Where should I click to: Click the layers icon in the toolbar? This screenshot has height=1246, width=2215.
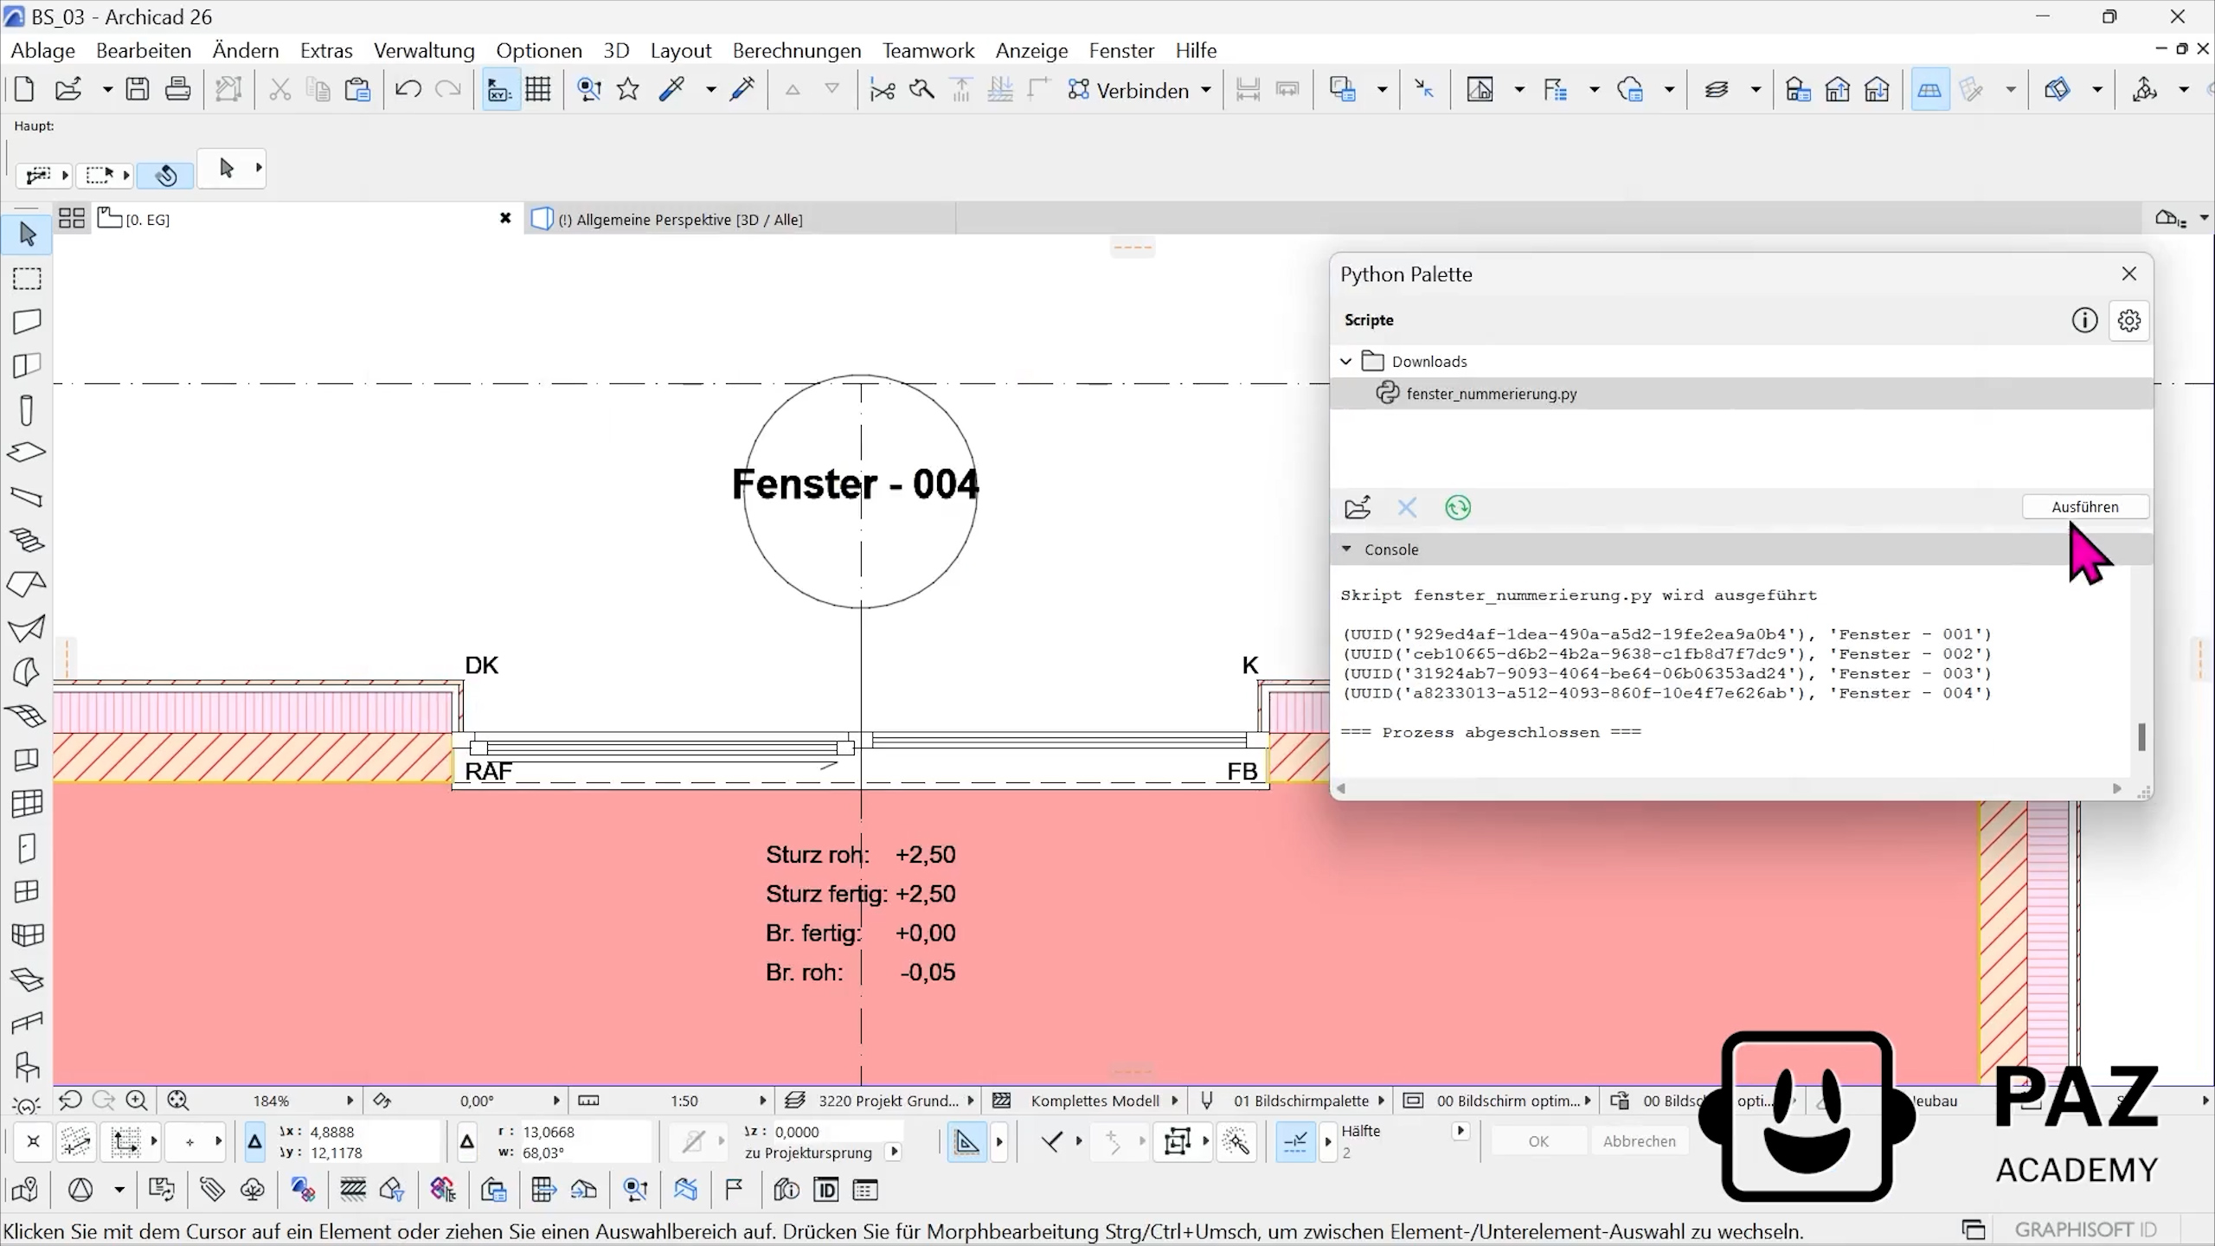[x=1717, y=89]
